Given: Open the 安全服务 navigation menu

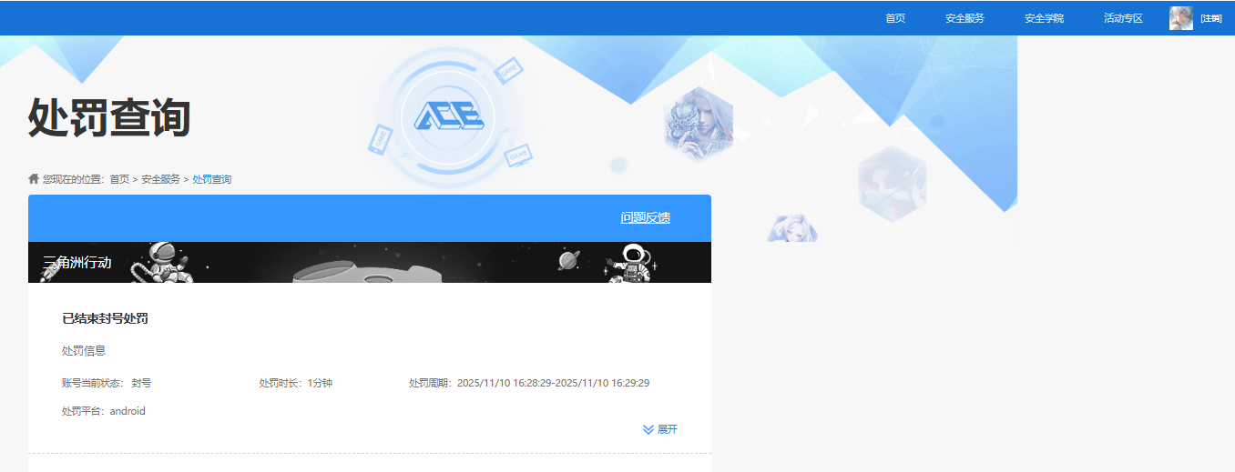Looking at the screenshot, I should pos(965,18).
